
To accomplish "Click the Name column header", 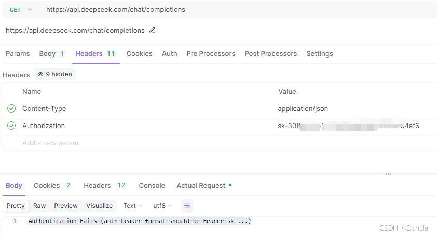I will click(x=32, y=91).
